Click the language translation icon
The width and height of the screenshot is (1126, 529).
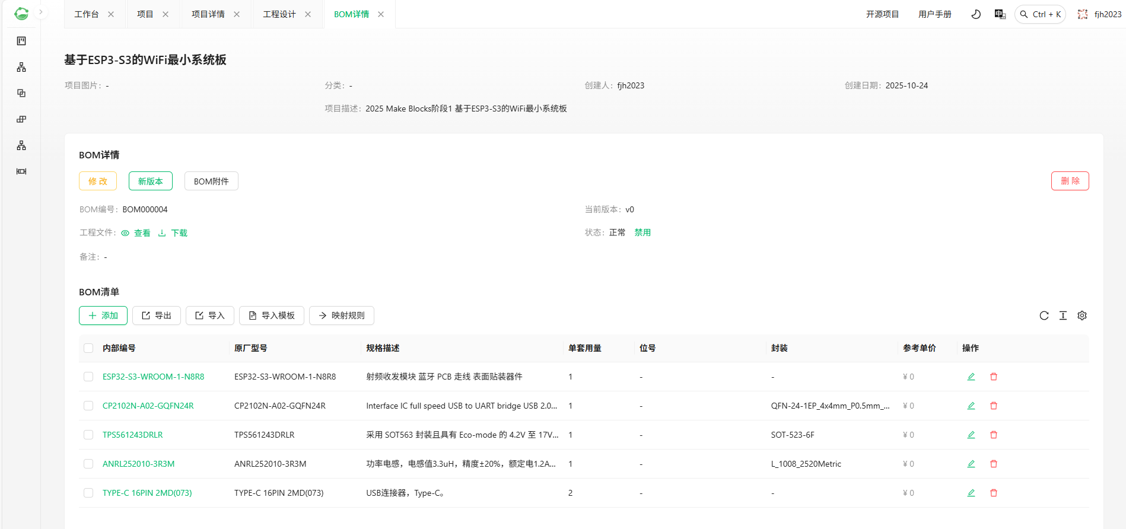point(1000,14)
